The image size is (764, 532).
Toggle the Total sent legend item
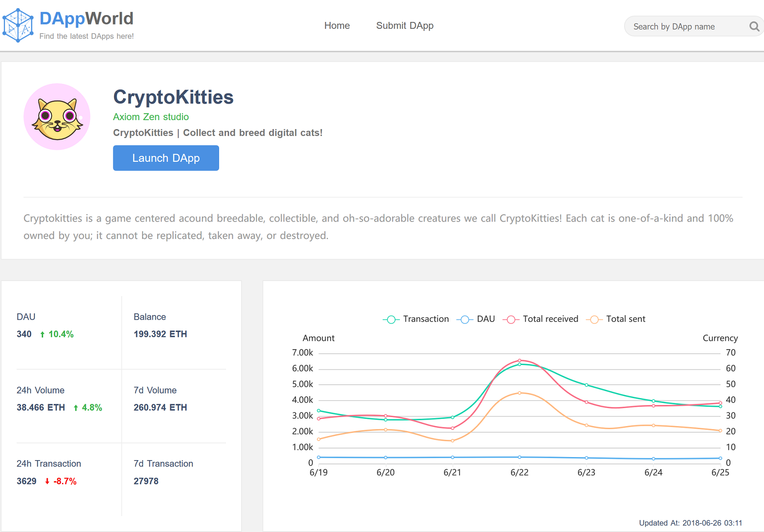point(616,319)
